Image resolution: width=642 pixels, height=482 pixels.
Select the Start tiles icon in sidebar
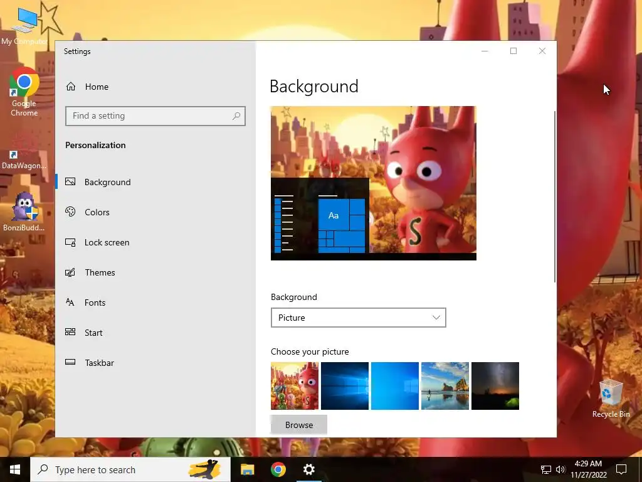click(x=70, y=333)
